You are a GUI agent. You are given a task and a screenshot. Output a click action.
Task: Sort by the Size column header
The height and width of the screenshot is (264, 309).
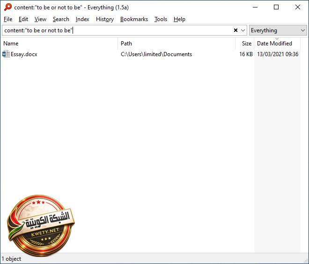(x=246, y=44)
